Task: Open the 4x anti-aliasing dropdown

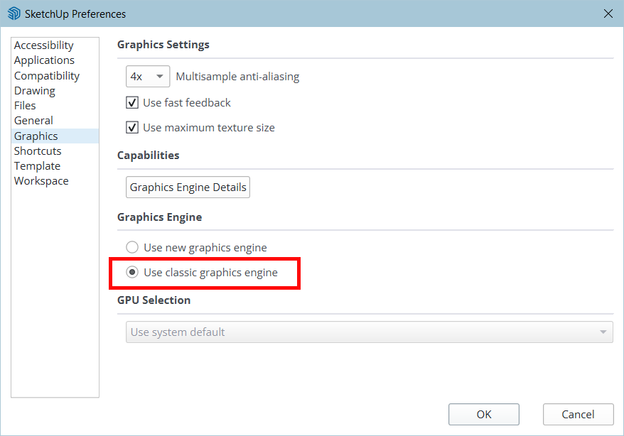Action: 148,77
